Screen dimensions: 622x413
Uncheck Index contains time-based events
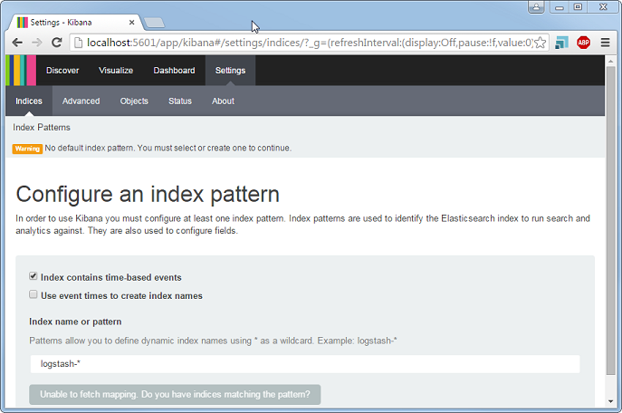pyautogui.click(x=33, y=276)
